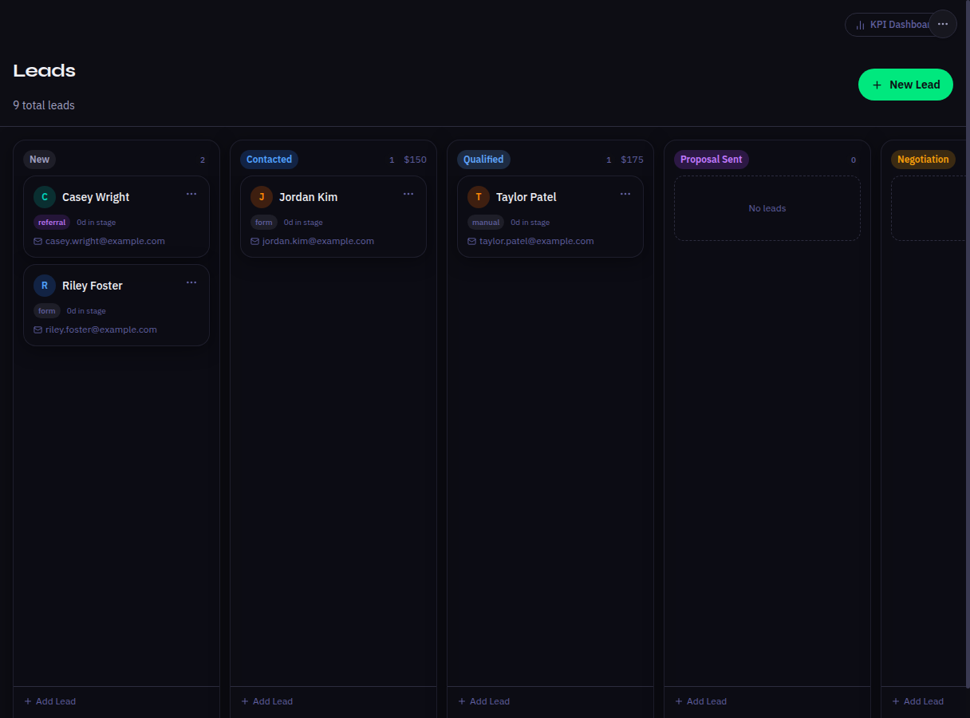Image resolution: width=970 pixels, height=718 pixels.
Task: Open Jordan Kim lead name
Action: coord(308,197)
